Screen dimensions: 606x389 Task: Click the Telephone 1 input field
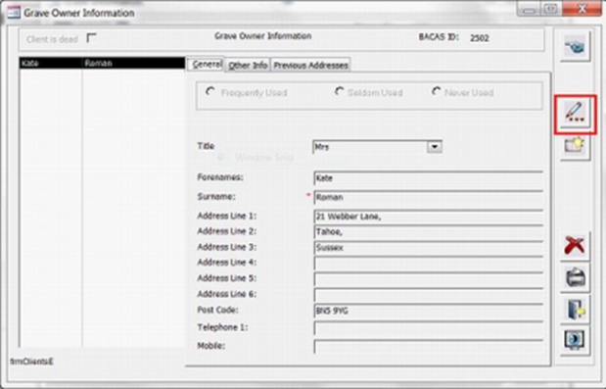428,328
